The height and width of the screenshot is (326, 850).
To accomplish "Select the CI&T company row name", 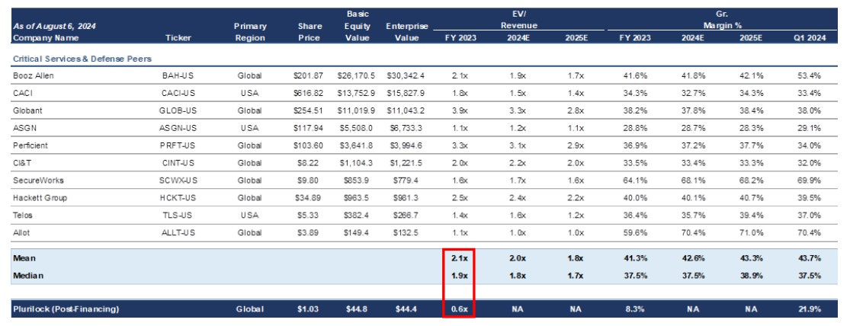I will 21,163.
